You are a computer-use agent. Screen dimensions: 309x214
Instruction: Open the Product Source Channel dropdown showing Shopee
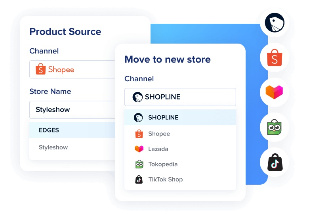[x=72, y=69]
